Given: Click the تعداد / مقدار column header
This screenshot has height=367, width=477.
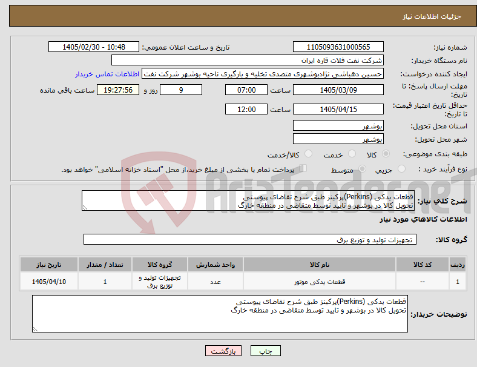Looking at the screenshot, I should (x=105, y=265).
